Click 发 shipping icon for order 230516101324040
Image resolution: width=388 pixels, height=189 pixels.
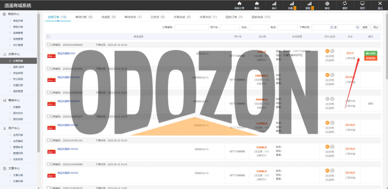tap(332, 75)
